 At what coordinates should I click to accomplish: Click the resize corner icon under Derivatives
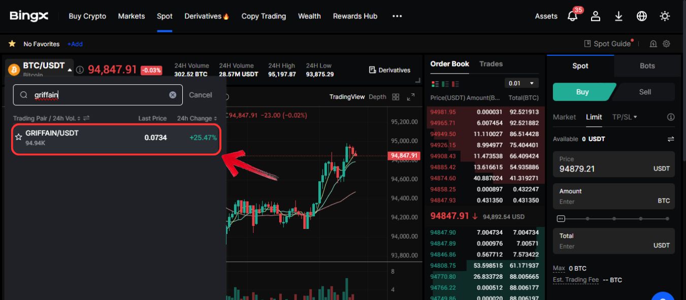click(x=418, y=81)
